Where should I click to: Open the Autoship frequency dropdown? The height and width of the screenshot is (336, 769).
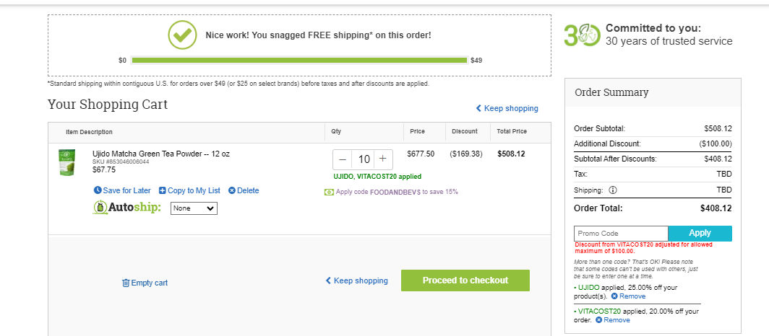pyautogui.click(x=194, y=208)
